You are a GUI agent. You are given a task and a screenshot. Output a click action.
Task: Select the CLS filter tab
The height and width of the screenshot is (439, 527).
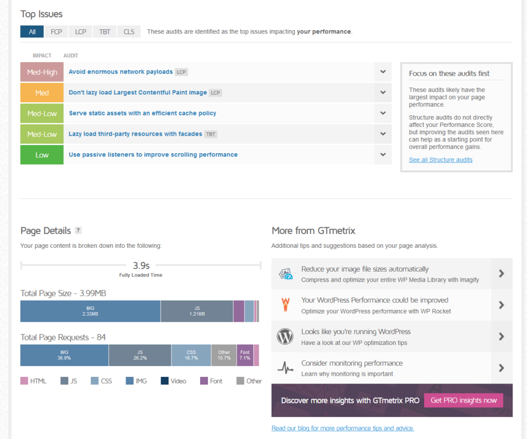(129, 32)
